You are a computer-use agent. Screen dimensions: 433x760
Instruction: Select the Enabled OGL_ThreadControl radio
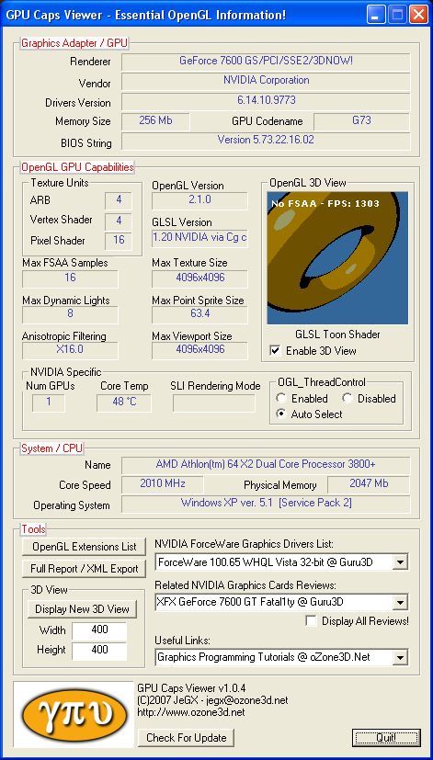coord(280,399)
